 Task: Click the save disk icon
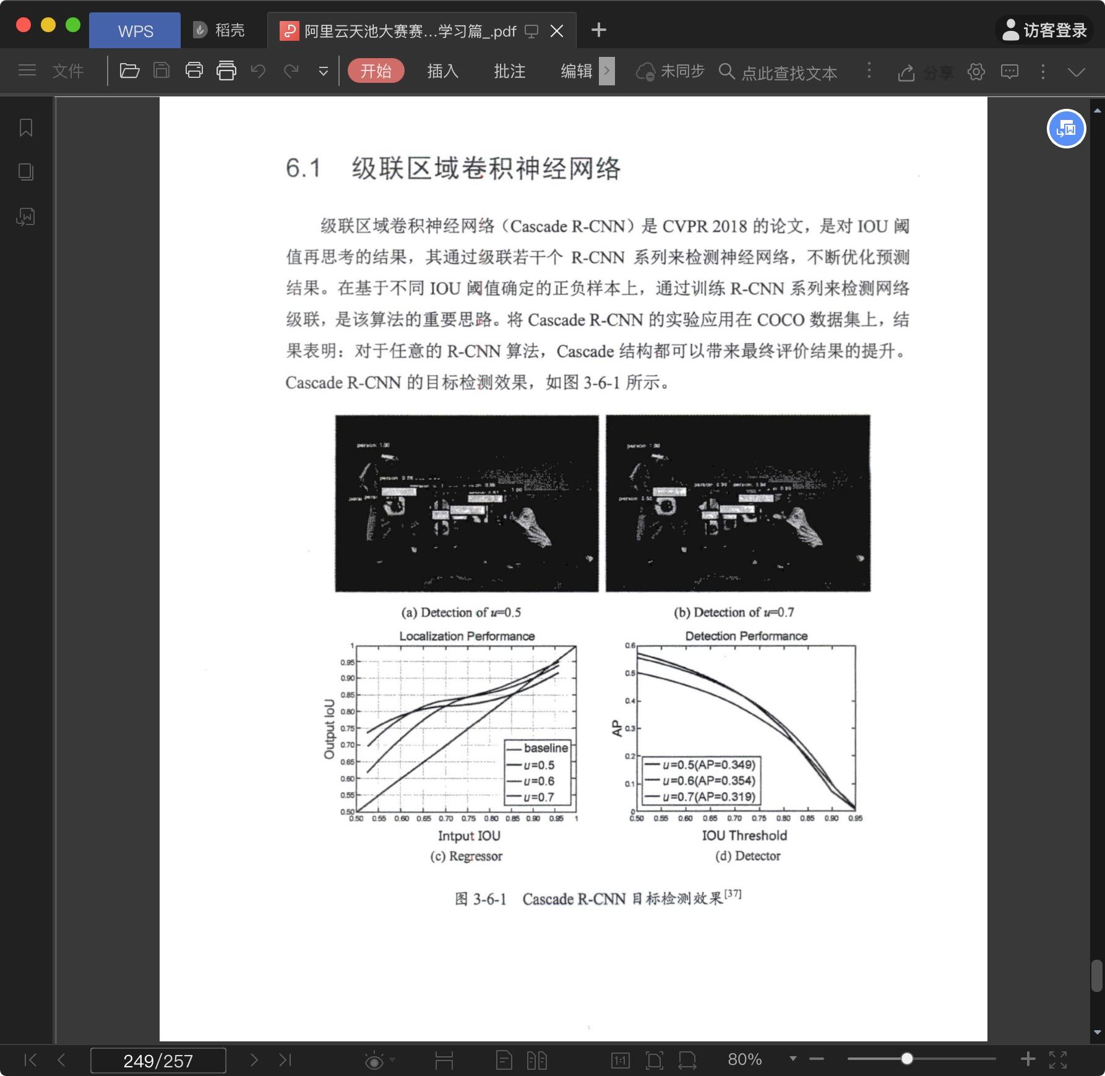click(161, 70)
